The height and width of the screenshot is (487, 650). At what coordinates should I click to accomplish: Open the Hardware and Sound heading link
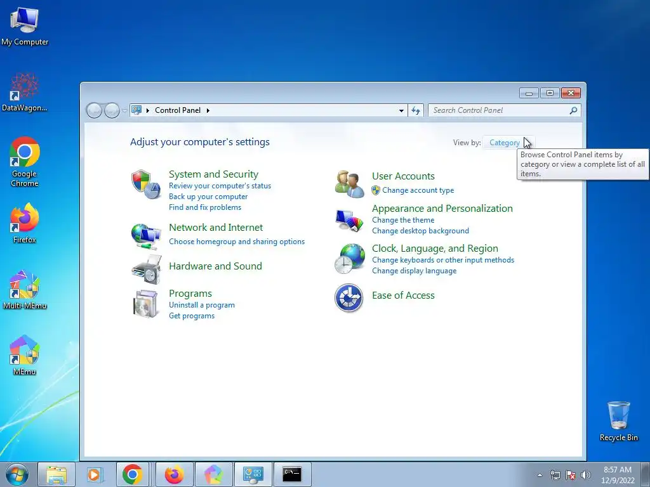pyautogui.click(x=215, y=266)
